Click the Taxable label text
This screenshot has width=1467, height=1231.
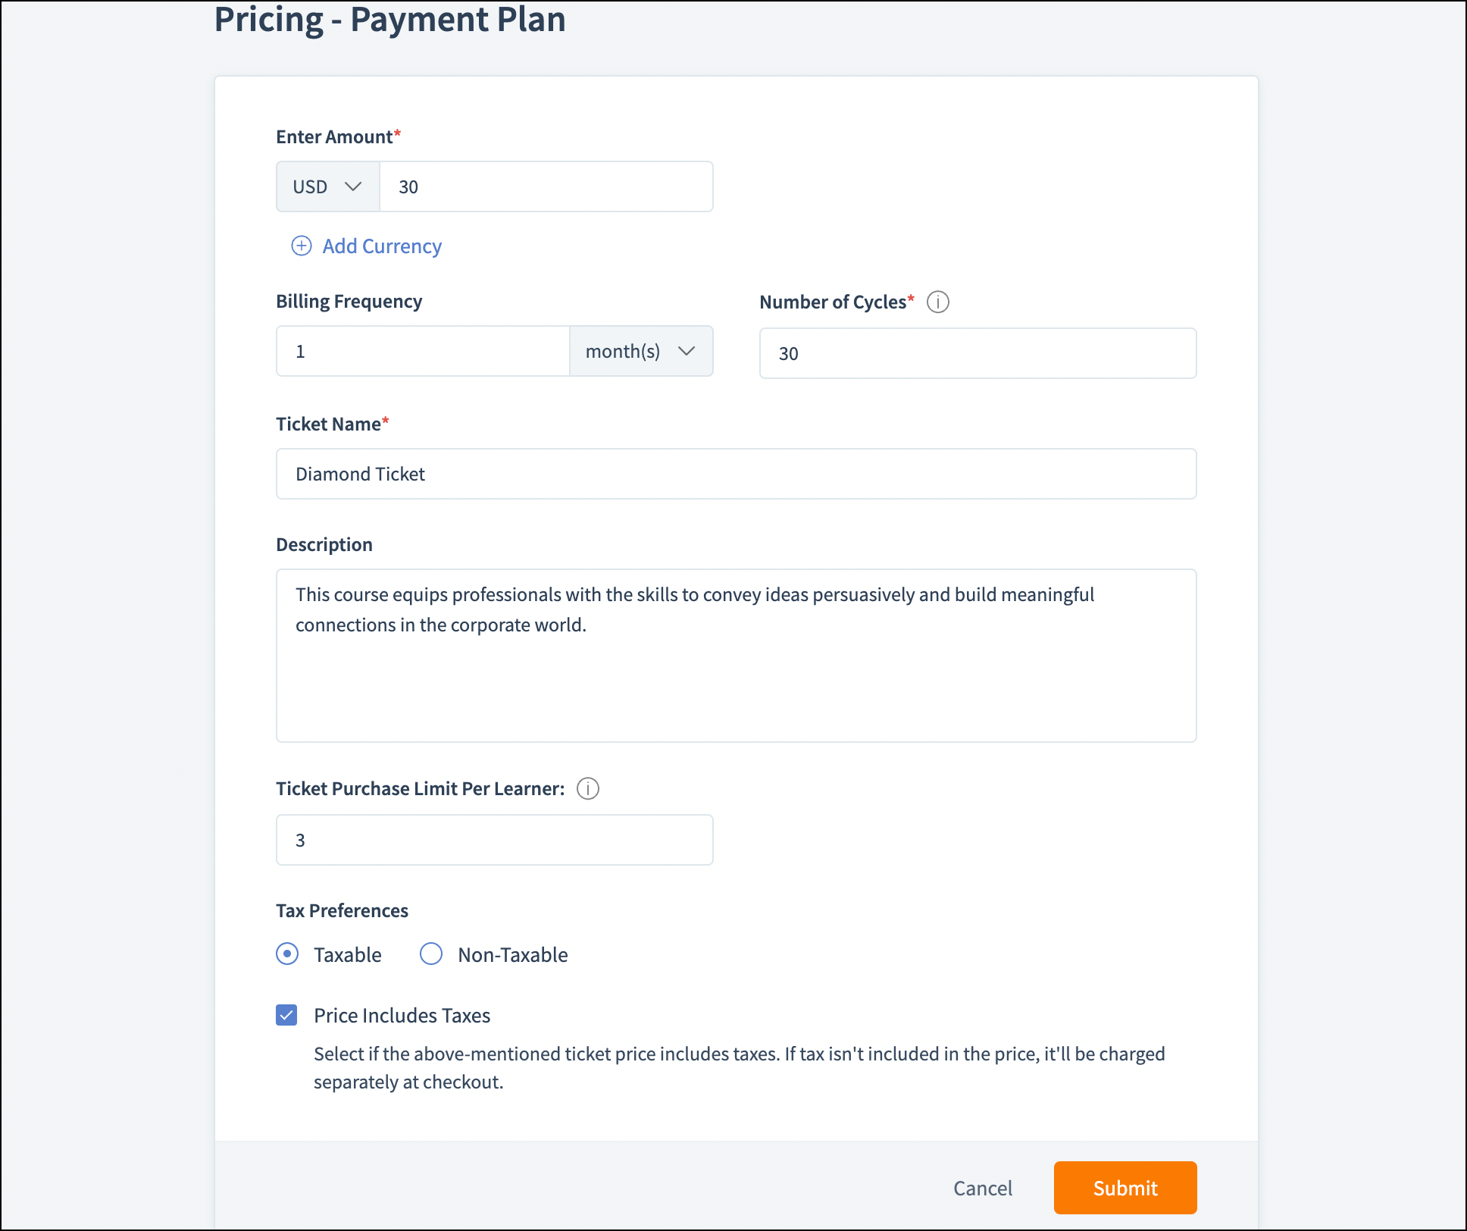[348, 955]
